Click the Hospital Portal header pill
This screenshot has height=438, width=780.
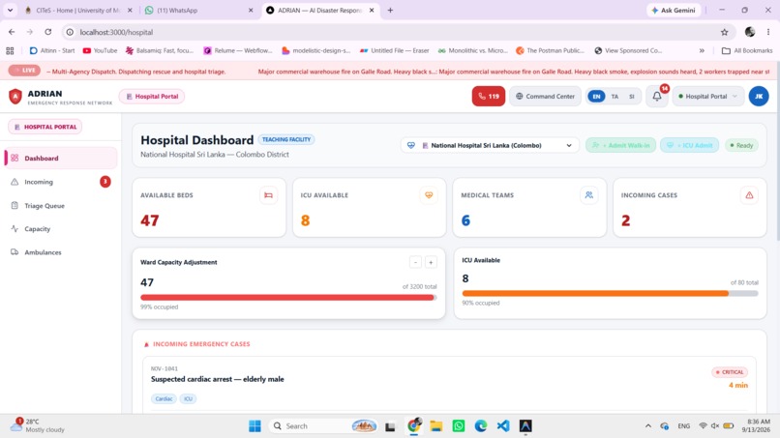(152, 97)
